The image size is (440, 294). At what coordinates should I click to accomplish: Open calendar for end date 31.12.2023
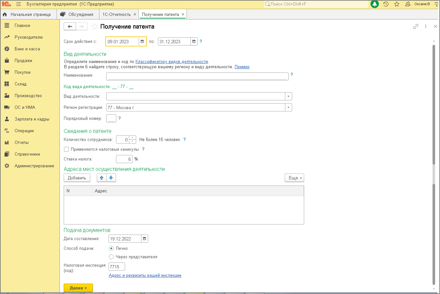click(x=194, y=42)
